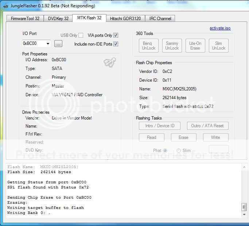This screenshot has height=226, width=249.
Task: Go to the Hitachi GDR3120 tab
Action: coord(125,19)
